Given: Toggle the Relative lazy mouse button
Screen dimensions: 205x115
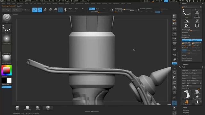Looking at the screenshot, I should point(197,40).
